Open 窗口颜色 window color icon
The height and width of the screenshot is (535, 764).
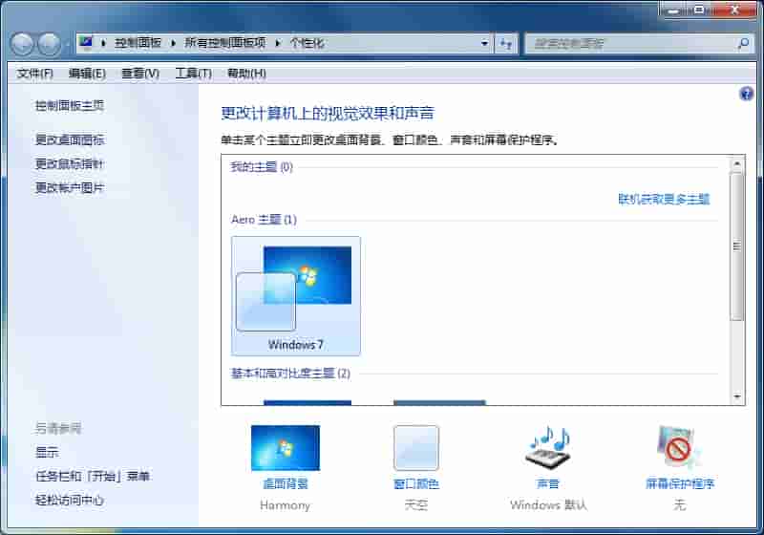(x=416, y=448)
